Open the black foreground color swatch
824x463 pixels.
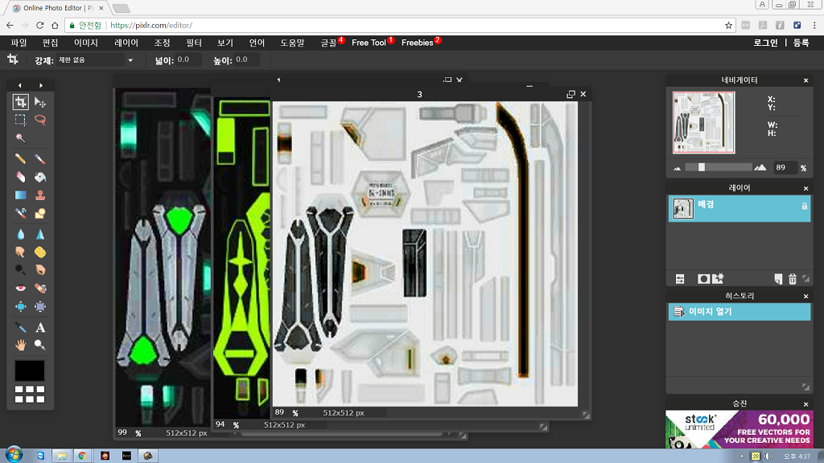[x=30, y=371]
